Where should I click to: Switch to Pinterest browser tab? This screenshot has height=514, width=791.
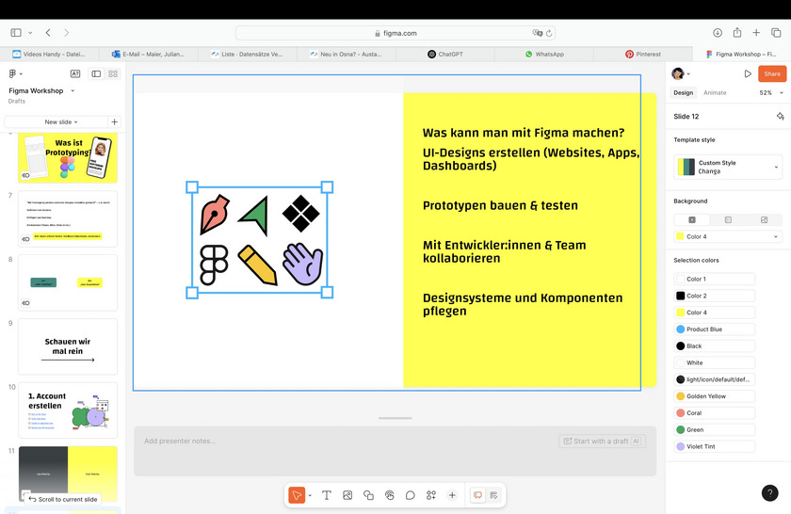pyautogui.click(x=643, y=54)
